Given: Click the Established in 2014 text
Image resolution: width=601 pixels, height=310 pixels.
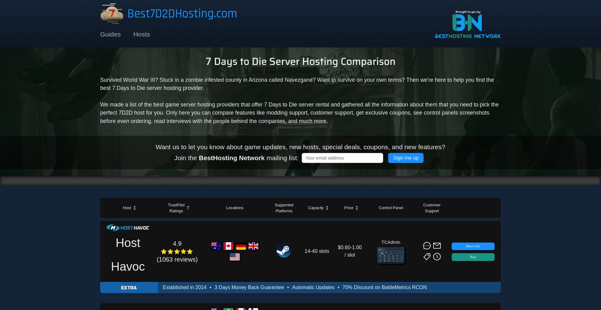Looking at the screenshot, I should coord(184,287).
